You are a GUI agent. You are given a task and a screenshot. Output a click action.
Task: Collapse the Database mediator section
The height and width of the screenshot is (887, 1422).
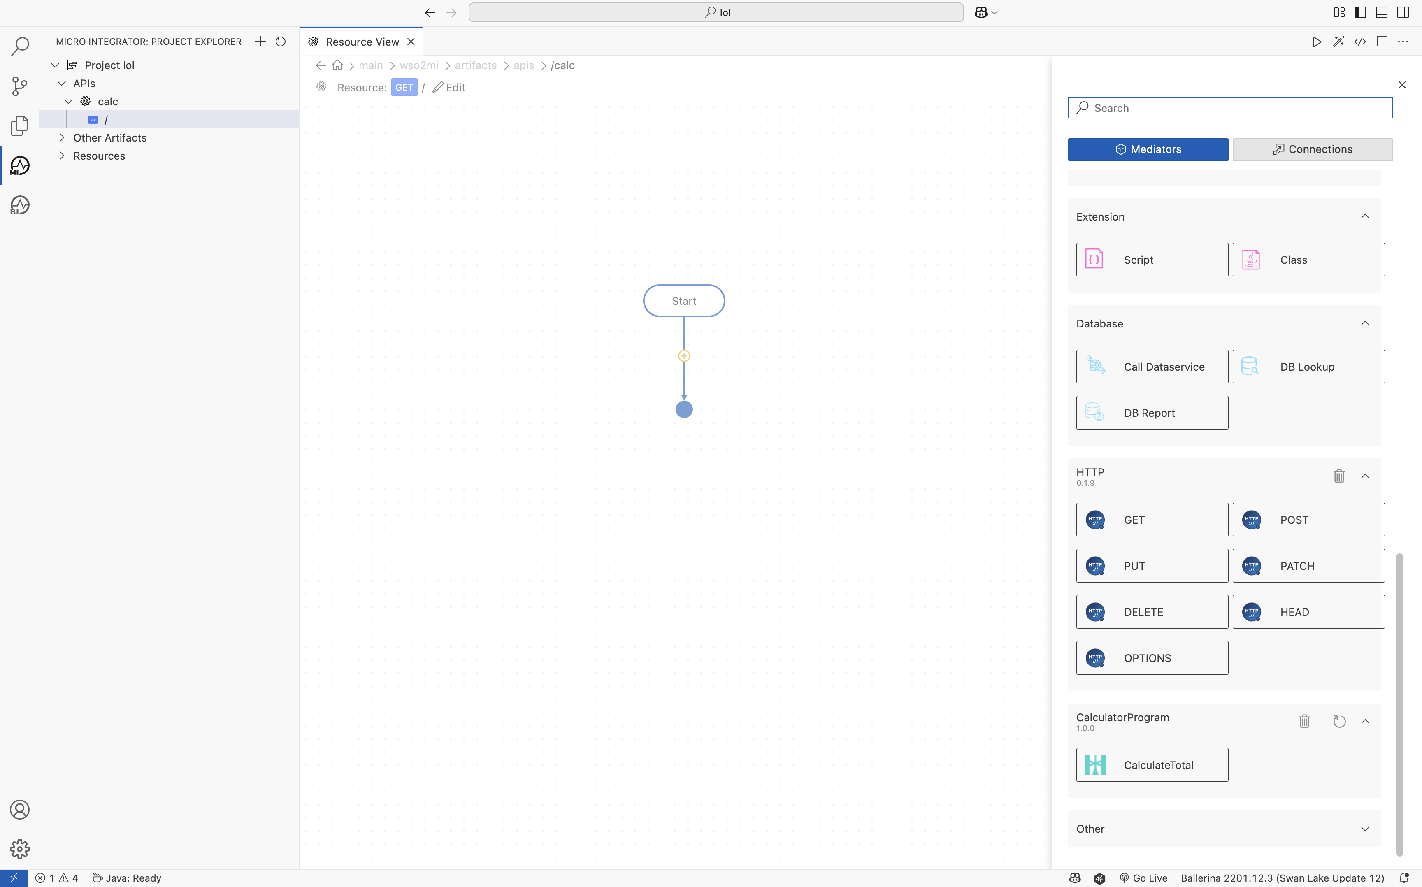click(1365, 323)
